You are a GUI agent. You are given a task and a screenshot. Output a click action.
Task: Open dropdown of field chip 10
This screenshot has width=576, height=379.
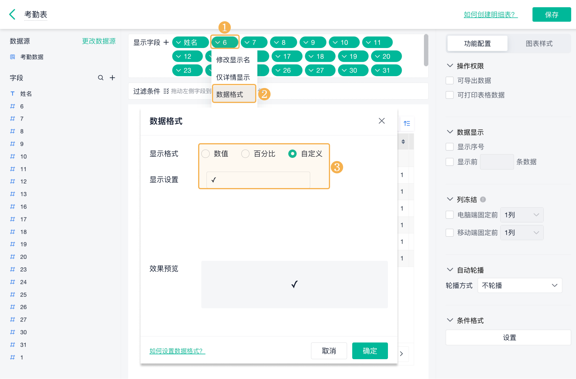335,43
